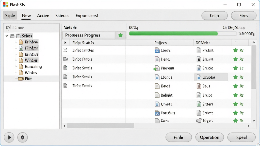260x146 pixels.
Task: Toggle the green star on the Prolent row
Action: 235,50
